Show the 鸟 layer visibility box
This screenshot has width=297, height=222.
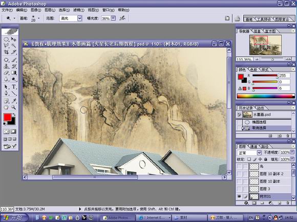[240, 166]
